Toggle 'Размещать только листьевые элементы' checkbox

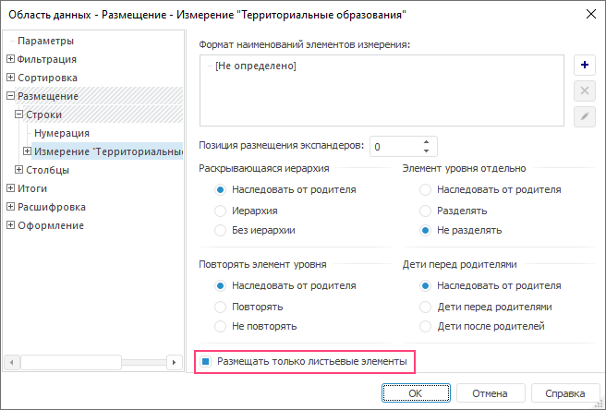[x=207, y=362]
